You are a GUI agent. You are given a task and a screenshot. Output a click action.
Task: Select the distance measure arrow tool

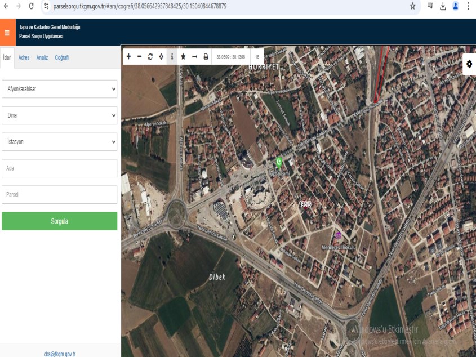point(194,57)
